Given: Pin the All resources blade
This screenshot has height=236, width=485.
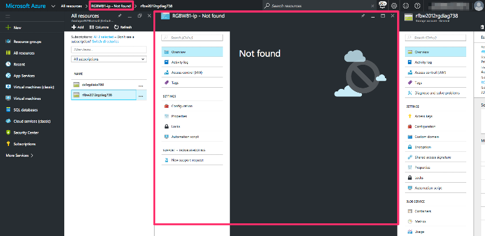Looking at the screenshot, I should pyautogui.click(x=119, y=16).
